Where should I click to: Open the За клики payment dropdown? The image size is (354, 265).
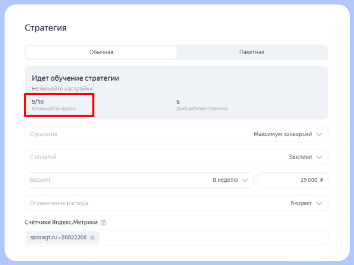(x=300, y=157)
